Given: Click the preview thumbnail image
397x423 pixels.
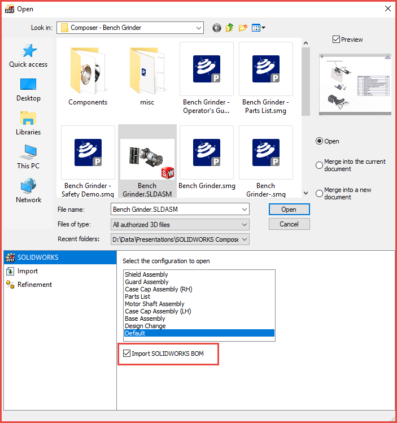Looking at the screenshot, I should tap(355, 85).
